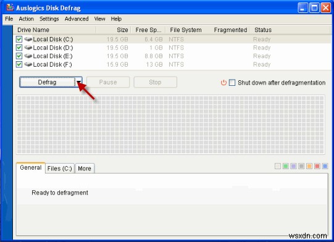
Task: Enable Shut down after defragmentation checkbox
Action: coord(232,83)
